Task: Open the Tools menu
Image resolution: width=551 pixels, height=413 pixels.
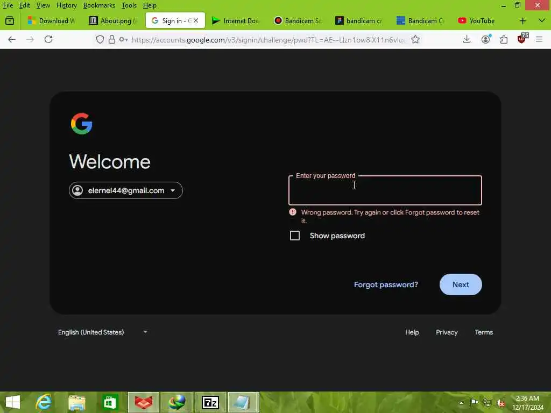Action: coord(129,5)
